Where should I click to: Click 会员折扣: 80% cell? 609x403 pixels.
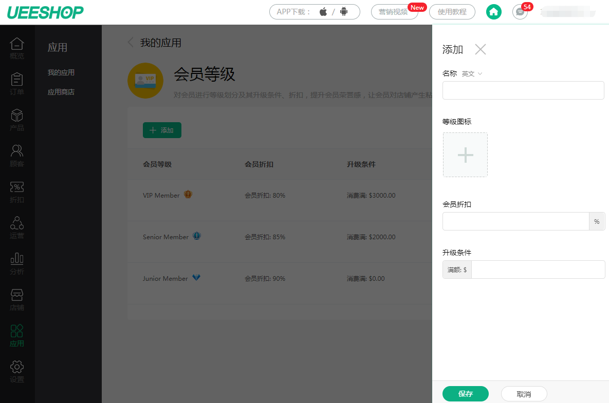tap(265, 196)
